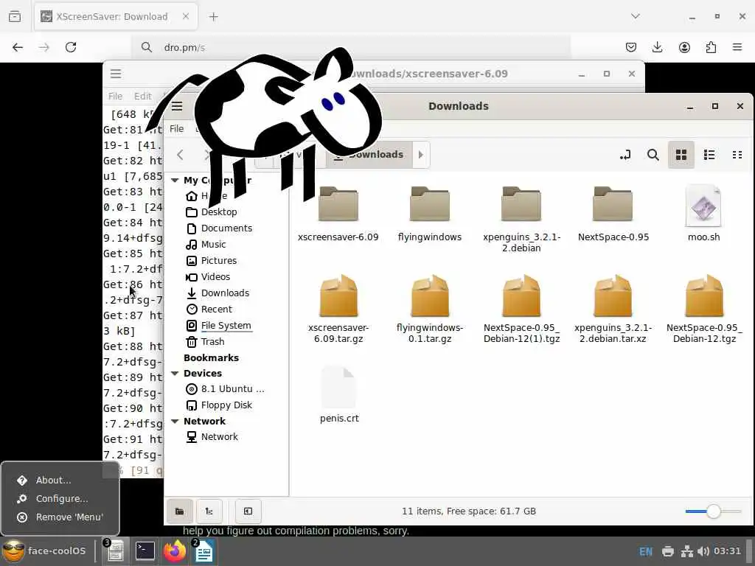Open search in the Downloads window
755x566 pixels.
(653, 155)
